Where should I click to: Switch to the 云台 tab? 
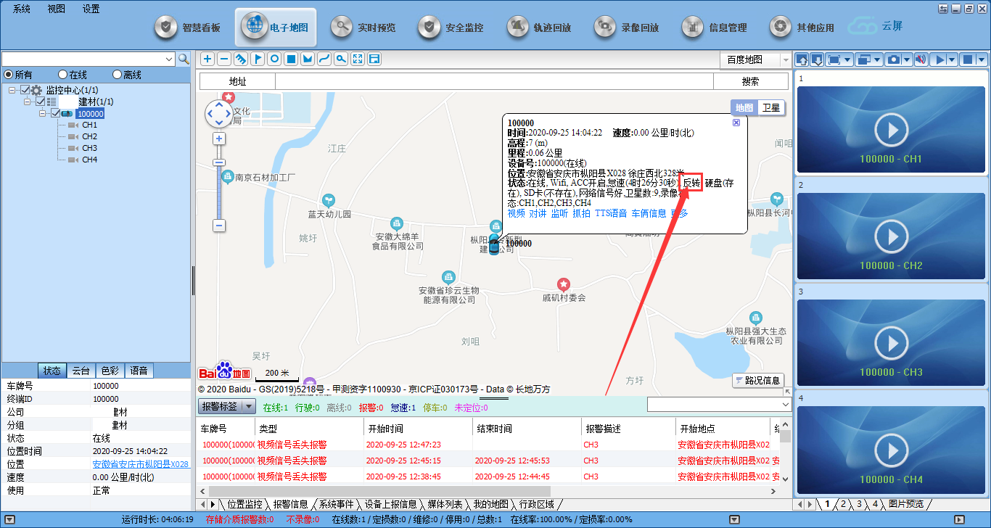pos(80,371)
